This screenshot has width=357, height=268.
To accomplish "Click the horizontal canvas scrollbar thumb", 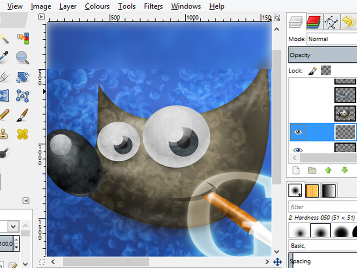I will coord(106,262).
